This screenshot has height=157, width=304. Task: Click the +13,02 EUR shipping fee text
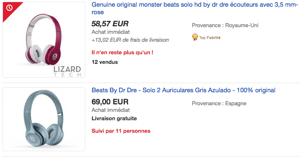(x=130, y=40)
